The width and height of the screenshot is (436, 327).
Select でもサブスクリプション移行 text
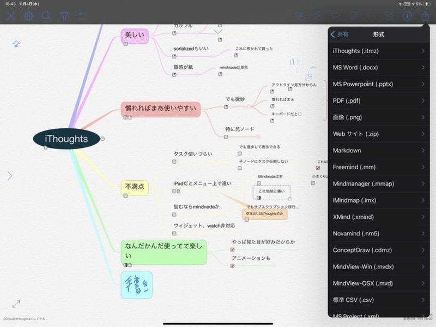[273, 207]
